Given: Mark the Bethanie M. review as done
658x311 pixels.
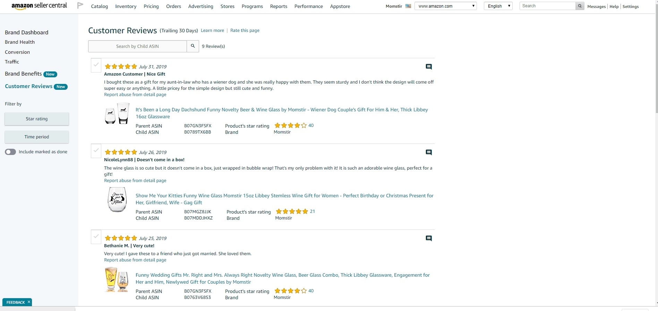Looking at the screenshot, I should pyautogui.click(x=96, y=237).
